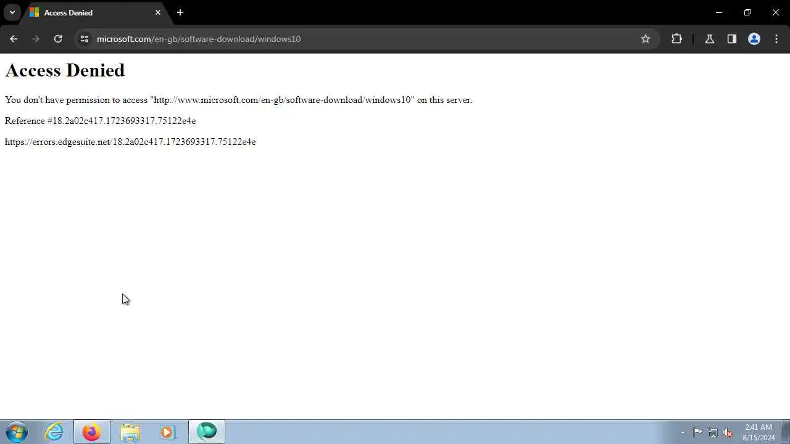Screen dimensions: 790x444
Task: Click the Access Denied heading
Action: (65, 70)
